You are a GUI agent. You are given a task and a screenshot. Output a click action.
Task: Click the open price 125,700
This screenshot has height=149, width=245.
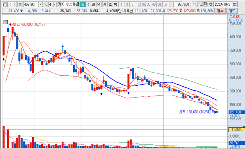coord(172,11)
